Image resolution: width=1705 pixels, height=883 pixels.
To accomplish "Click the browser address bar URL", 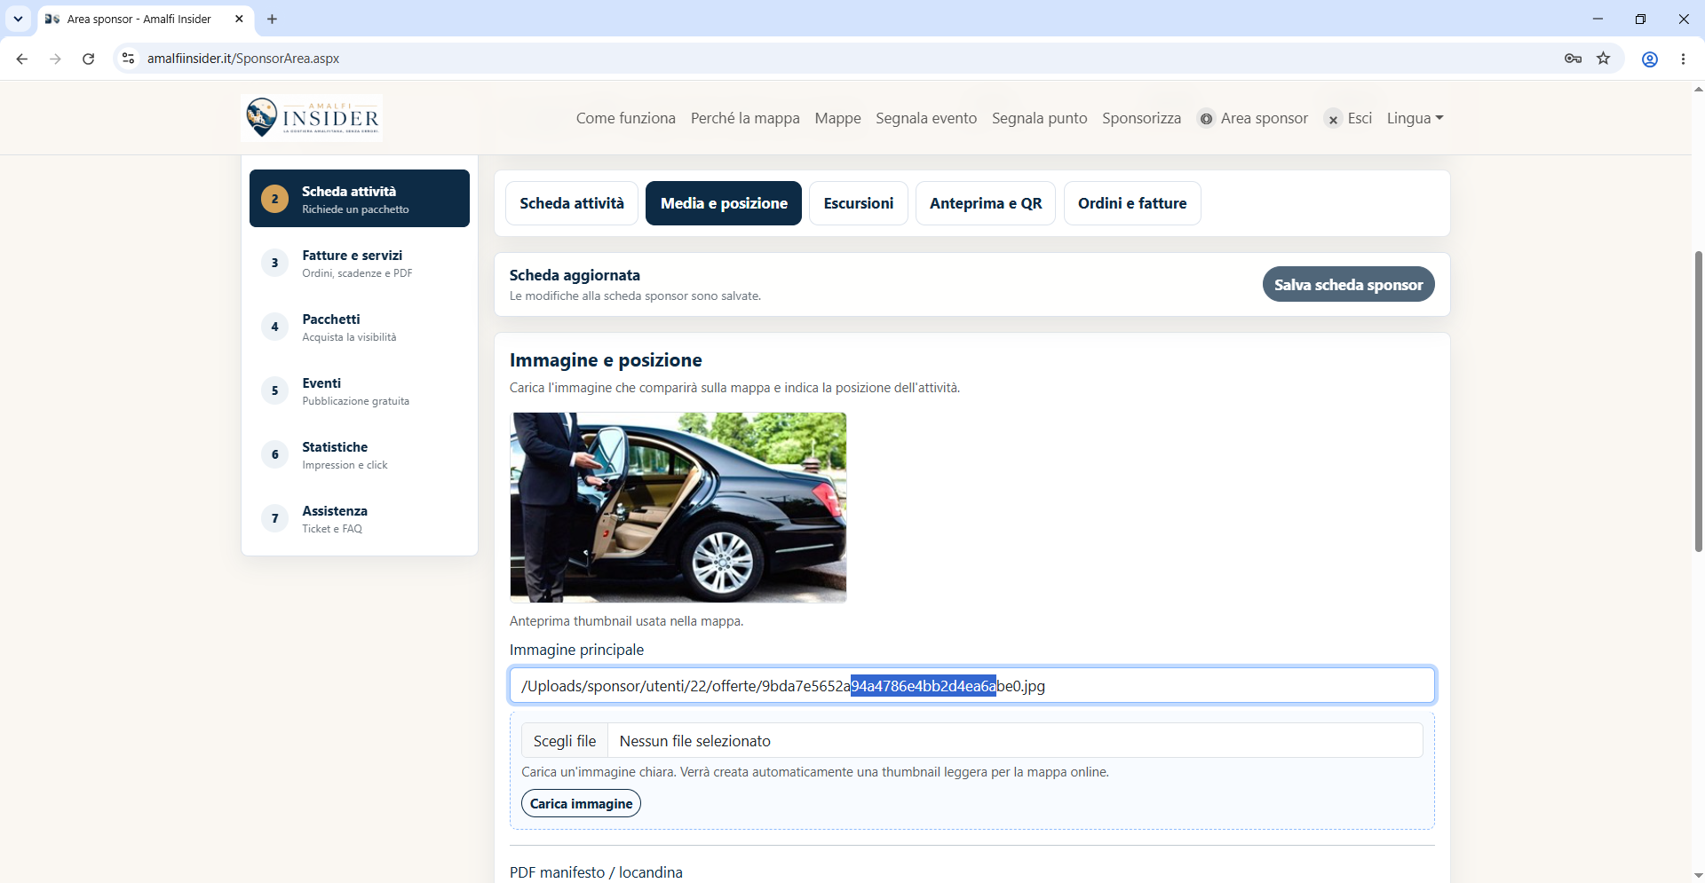I will 243,59.
